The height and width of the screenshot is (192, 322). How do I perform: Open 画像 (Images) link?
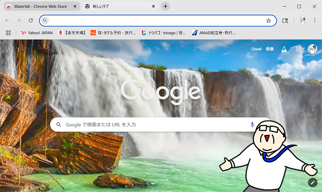point(270,49)
